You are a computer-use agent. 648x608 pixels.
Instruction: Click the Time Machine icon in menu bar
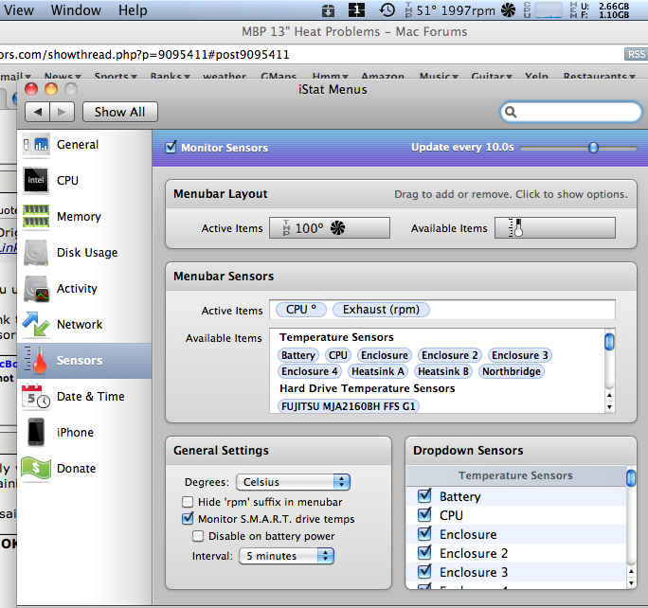click(387, 9)
